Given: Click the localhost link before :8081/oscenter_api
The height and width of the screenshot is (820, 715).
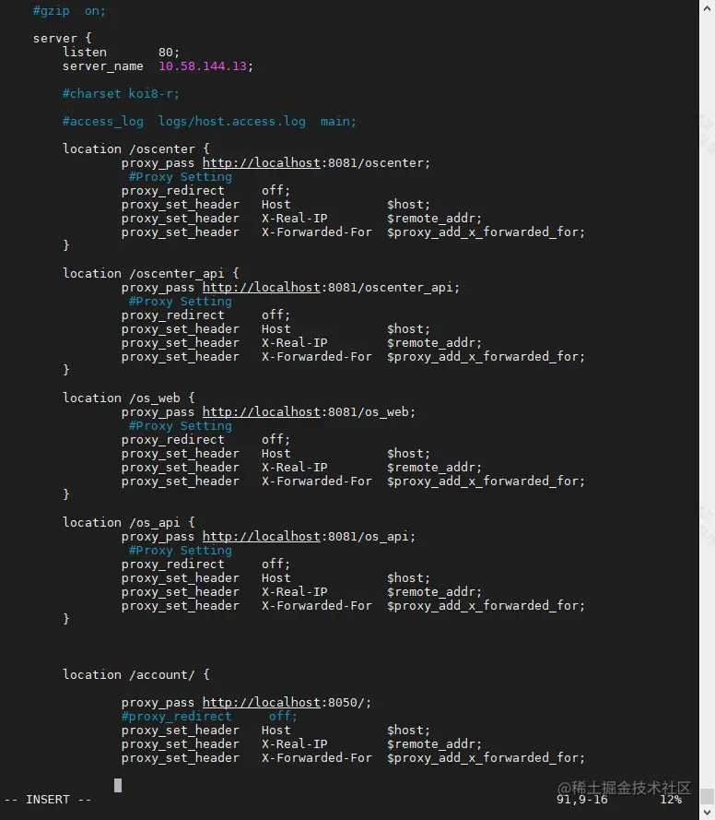Looking at the screenshot, I should [263, 288].
